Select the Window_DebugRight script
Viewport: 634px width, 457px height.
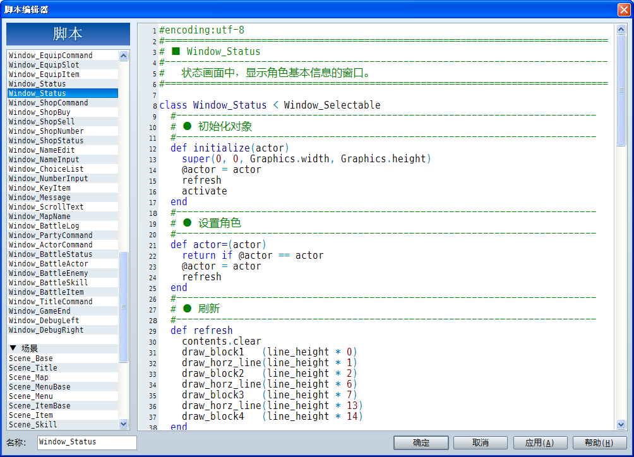[x=63, y=329]
